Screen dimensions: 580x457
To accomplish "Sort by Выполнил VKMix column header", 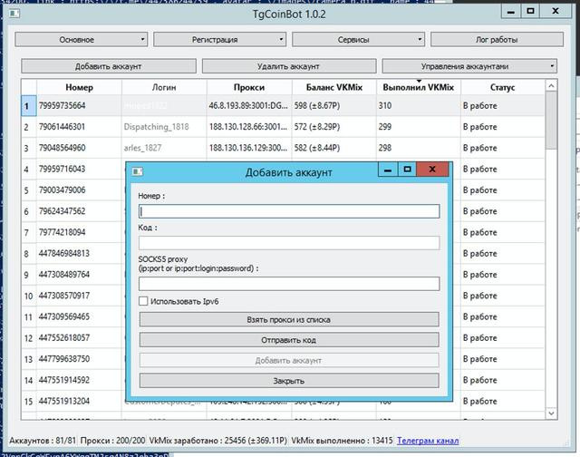I will [419, 87].
